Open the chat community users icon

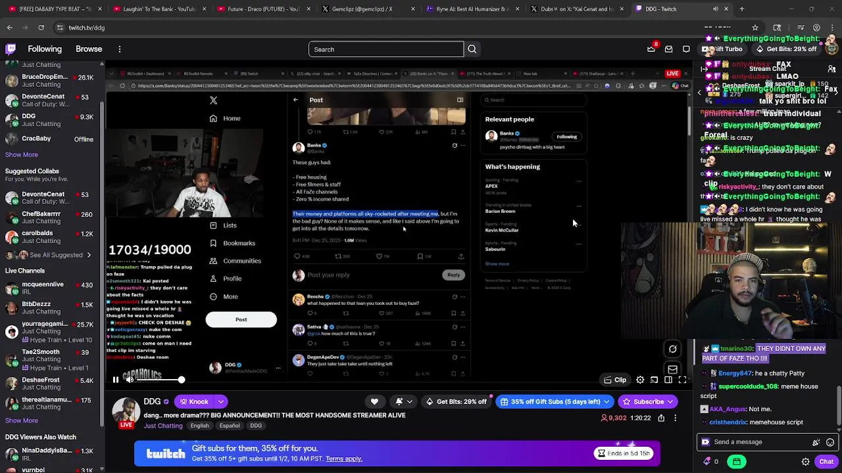[831, 68]
